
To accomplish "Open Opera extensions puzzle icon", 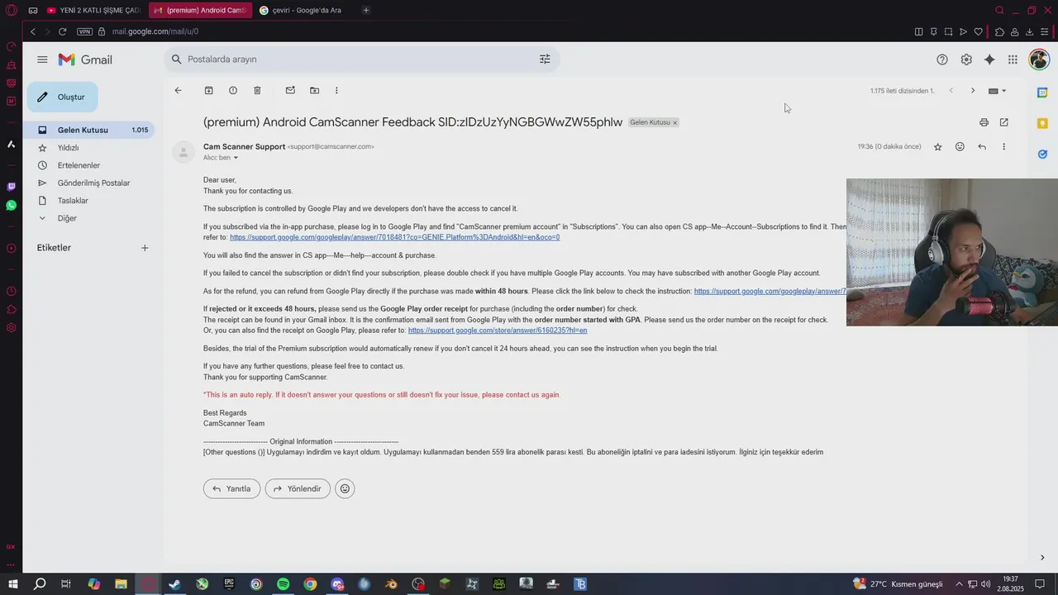I will coord(999,31).
